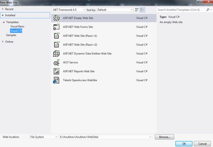The image size is (213, 147).
Task: Expand the Online node
Action: tap(3, 42)
